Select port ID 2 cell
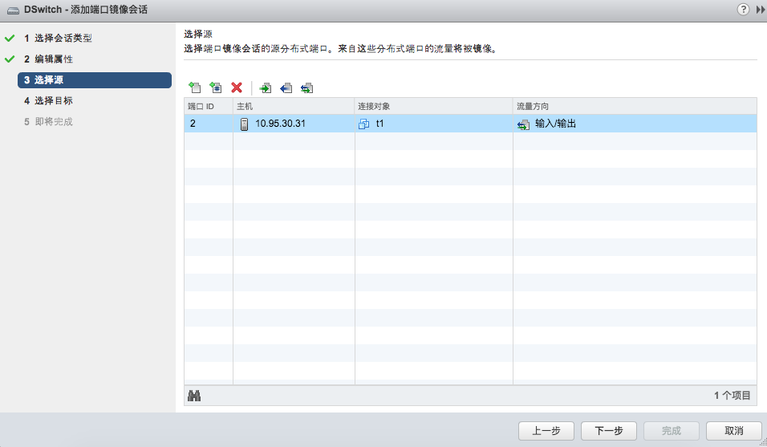This screenshot has height=447, width=767. tap(209, 124)
